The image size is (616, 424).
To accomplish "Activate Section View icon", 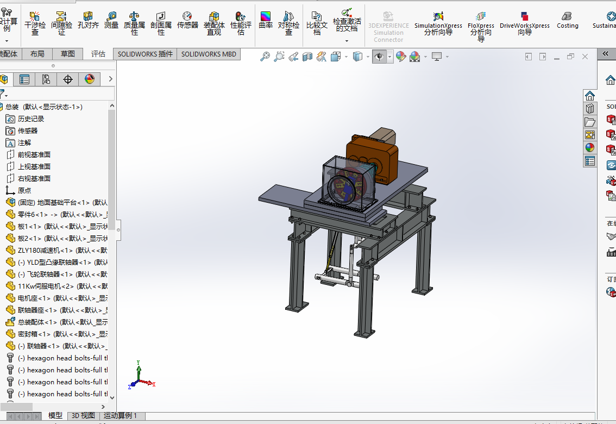I will click(x=307, y=57).
